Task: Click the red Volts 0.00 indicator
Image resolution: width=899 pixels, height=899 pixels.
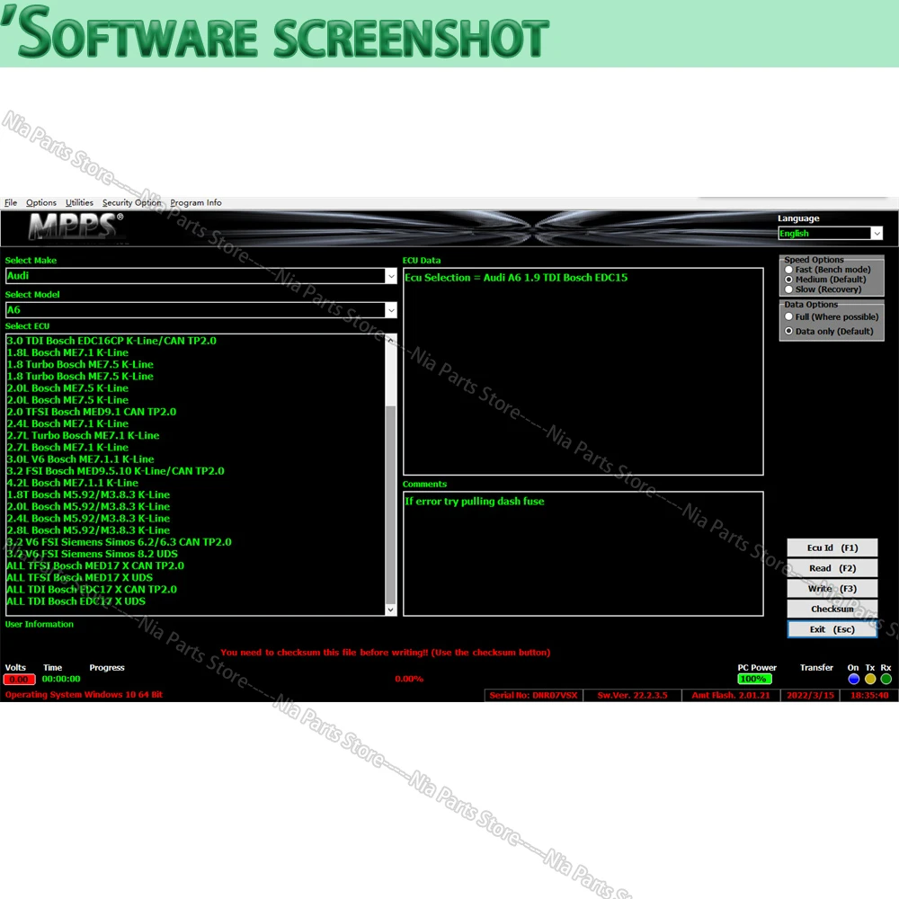Action: [x=19, y=680]
